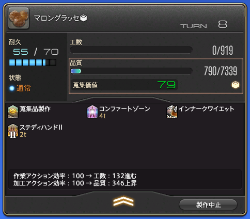Select the 蒐集品製作 status icon
Screen dimensions: 250x219
pos(13,112)
